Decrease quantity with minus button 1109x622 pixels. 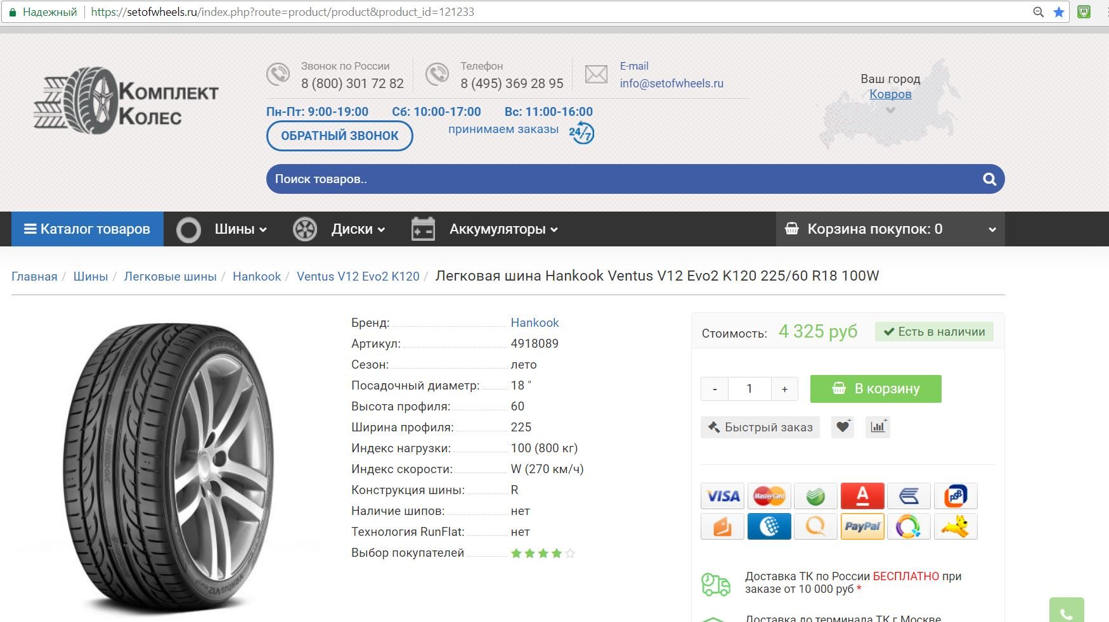pos(715,389)
